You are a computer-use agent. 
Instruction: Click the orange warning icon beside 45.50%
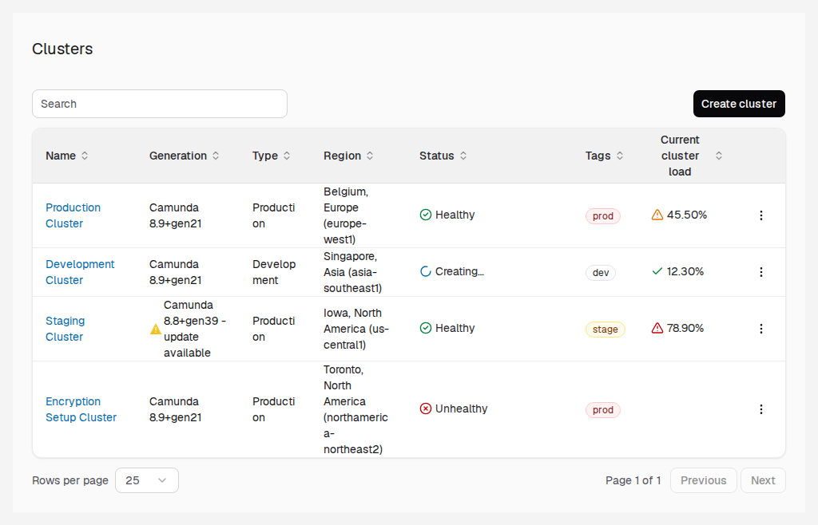click(x=657, y=215)
